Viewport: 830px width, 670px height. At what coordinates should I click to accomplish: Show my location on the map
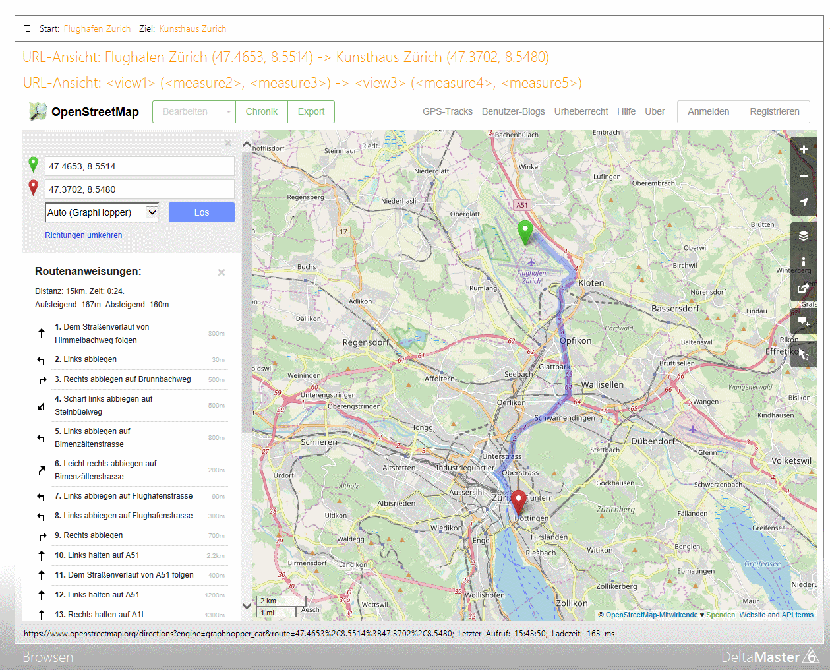click(804, 202)
